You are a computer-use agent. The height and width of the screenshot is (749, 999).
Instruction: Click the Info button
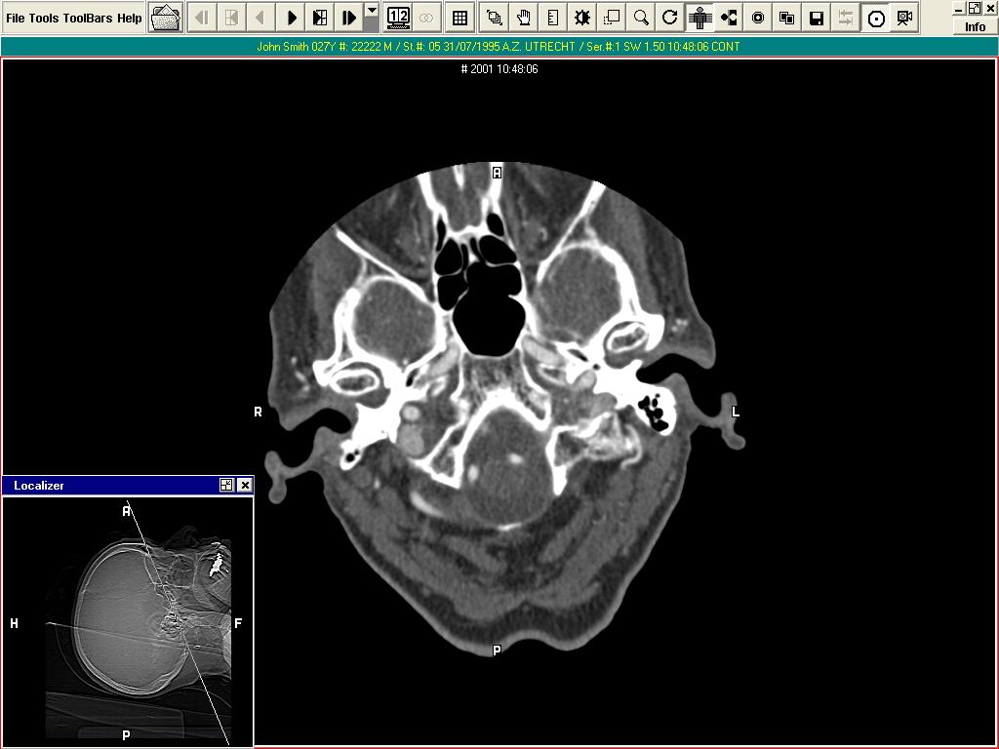975,26
